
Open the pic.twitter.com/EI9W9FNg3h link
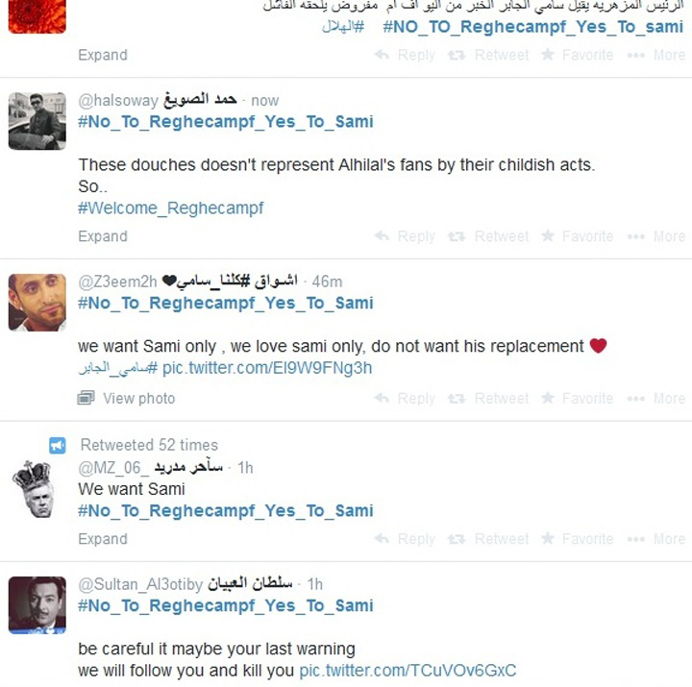(267, 368)
